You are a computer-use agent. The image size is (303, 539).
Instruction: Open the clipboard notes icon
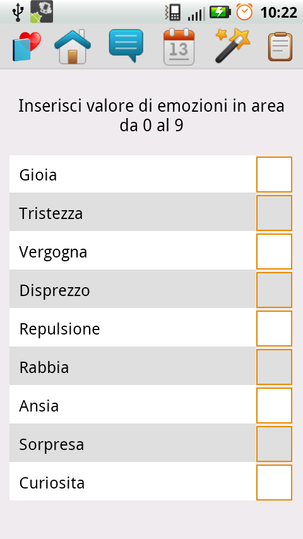(x=280, y=47)
